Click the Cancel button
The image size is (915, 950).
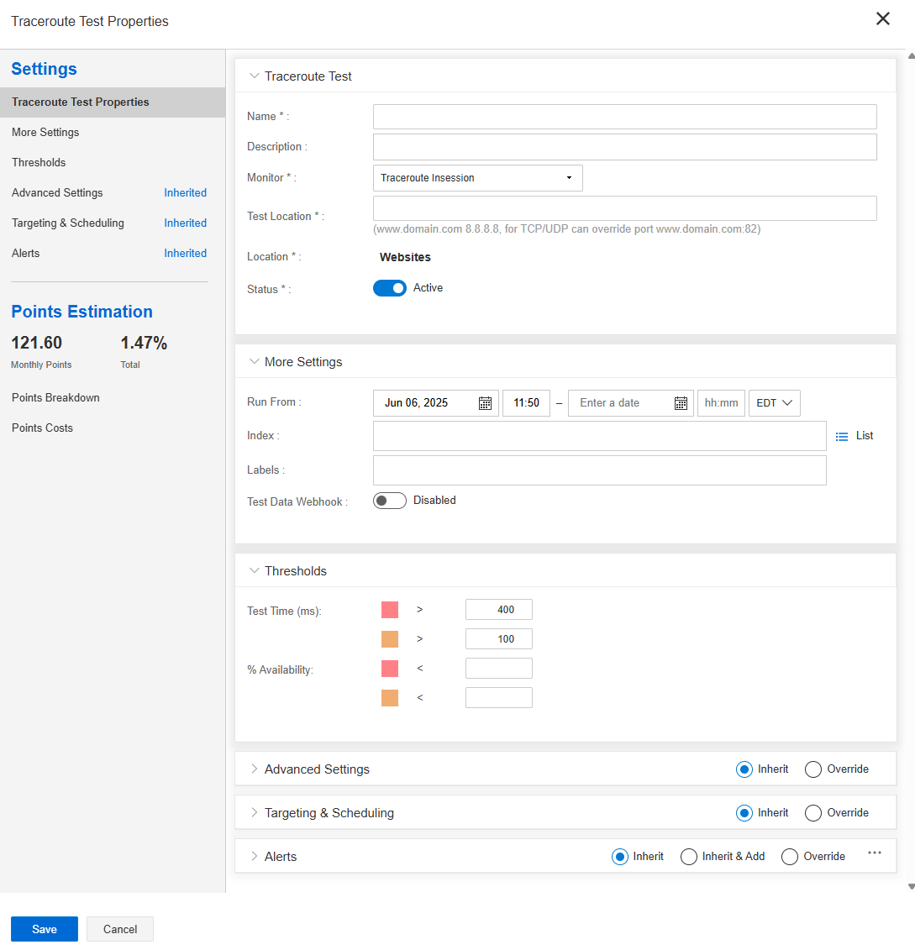120,929
